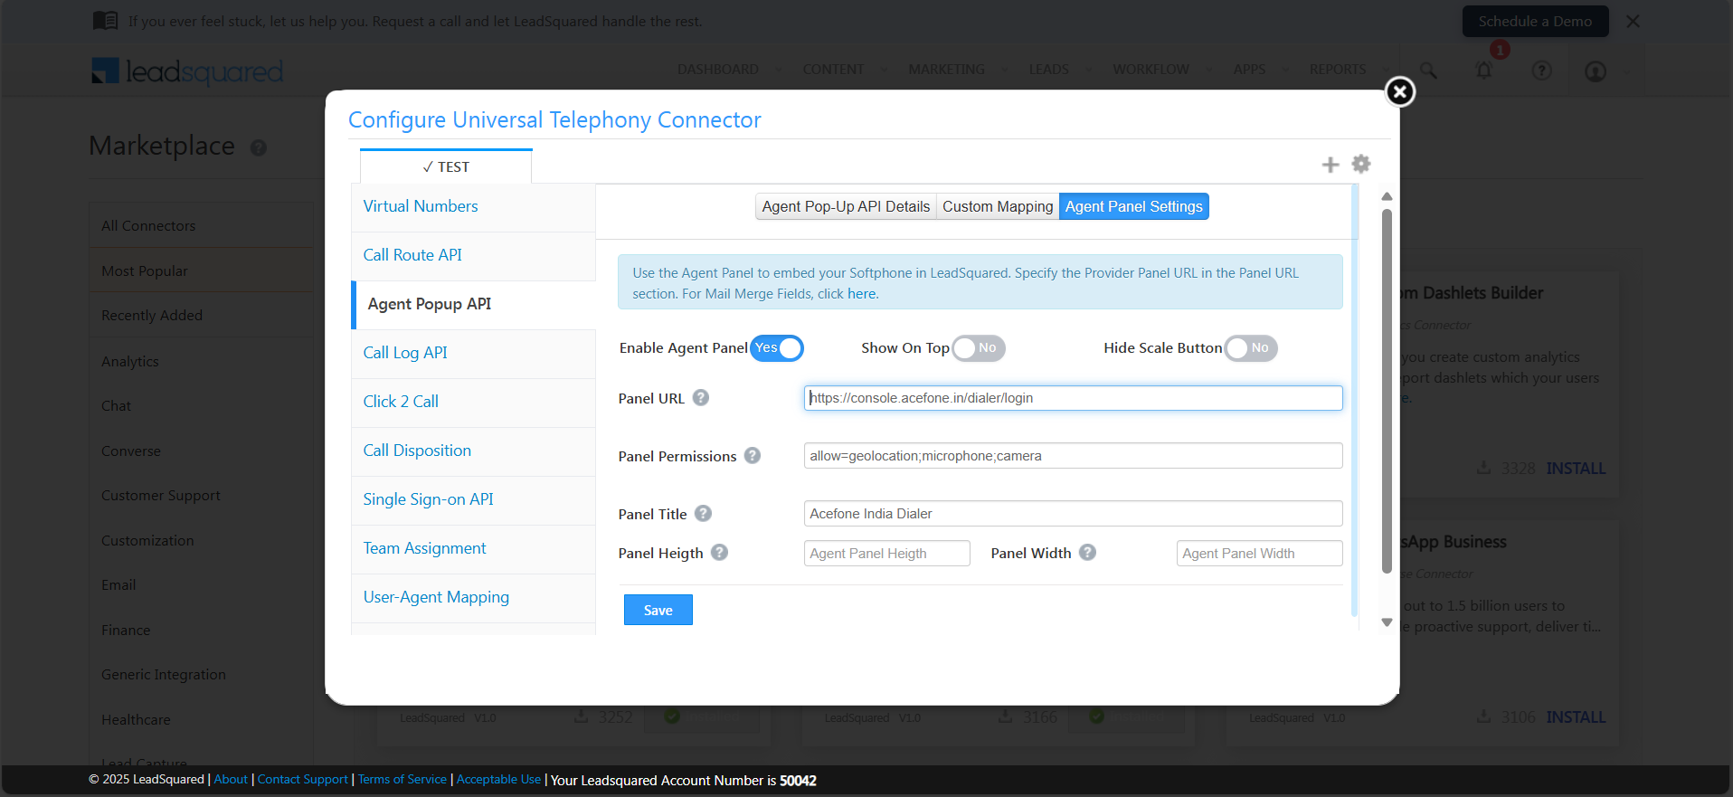Open Call Disposition section

[x=473, y=451]
